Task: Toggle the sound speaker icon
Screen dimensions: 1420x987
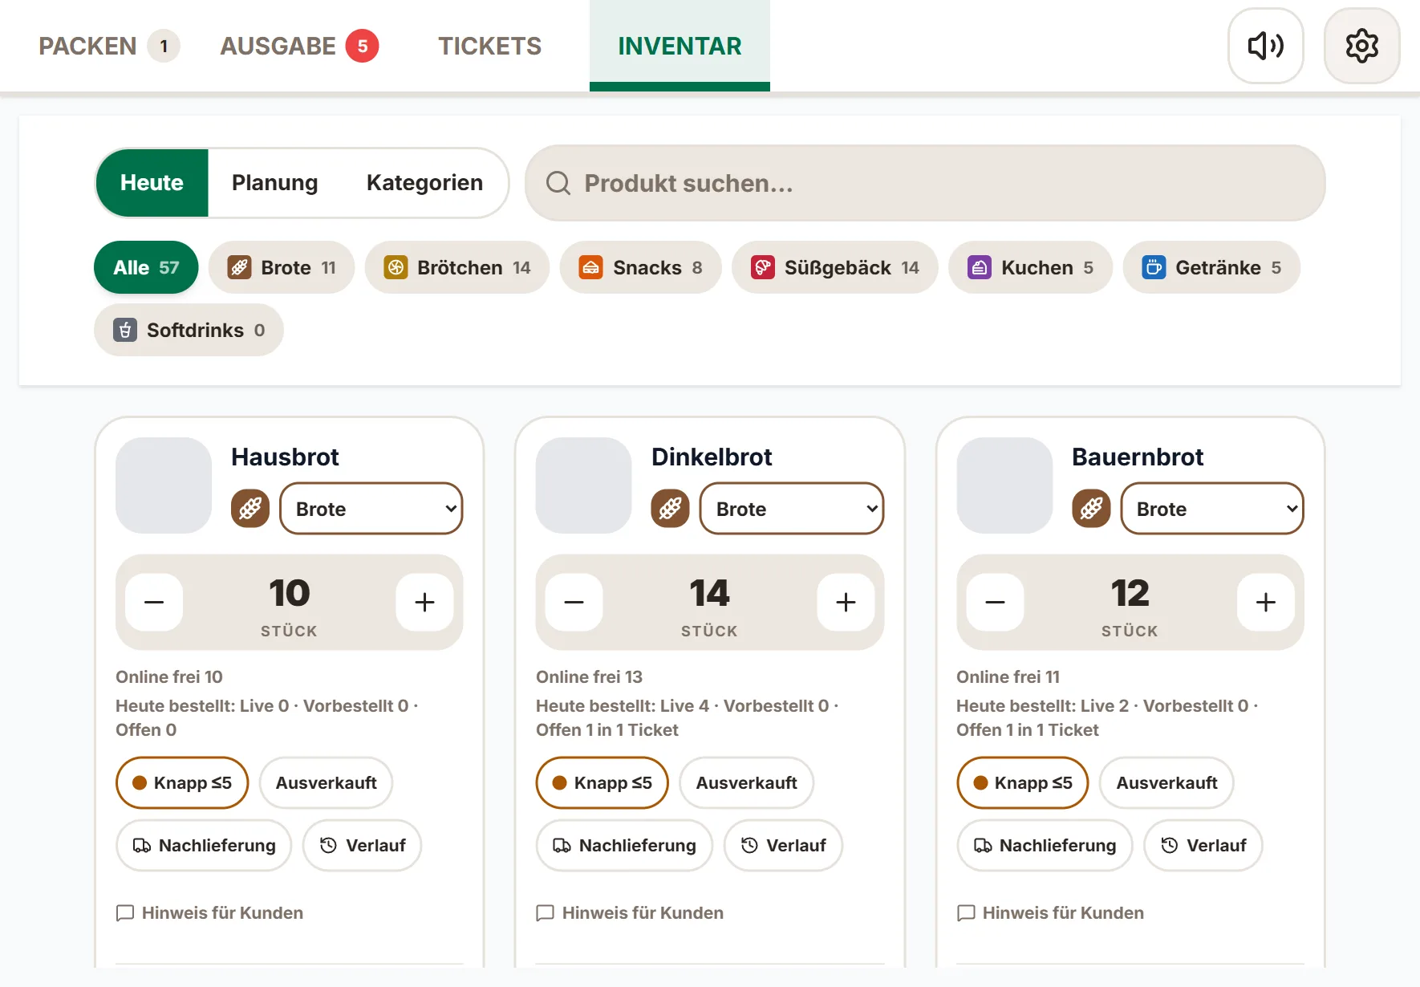Action: click(1265, 46)
